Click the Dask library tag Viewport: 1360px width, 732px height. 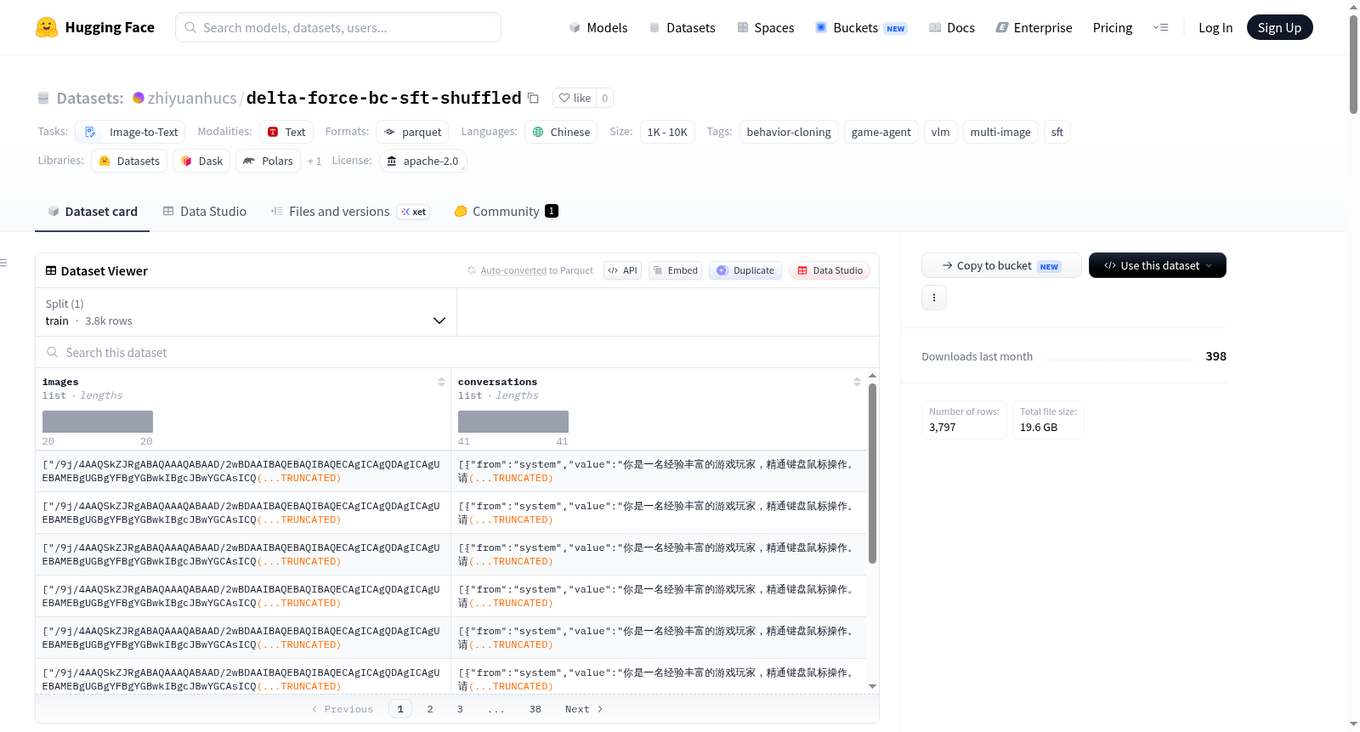201,161
